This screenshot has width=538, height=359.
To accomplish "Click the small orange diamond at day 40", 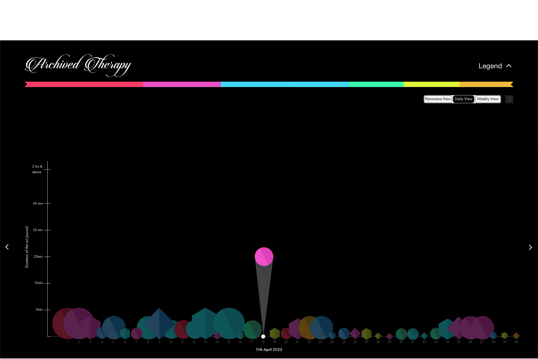I will tap(516, 335).
